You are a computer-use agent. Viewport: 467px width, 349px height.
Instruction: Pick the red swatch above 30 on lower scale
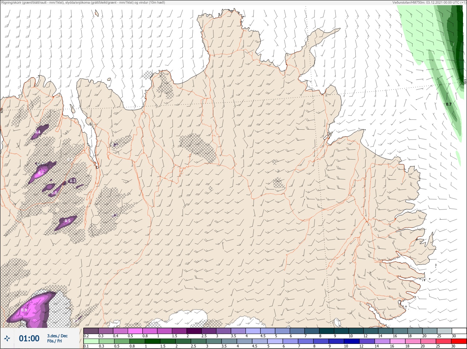pyautogui.click(x=459, y=341)
